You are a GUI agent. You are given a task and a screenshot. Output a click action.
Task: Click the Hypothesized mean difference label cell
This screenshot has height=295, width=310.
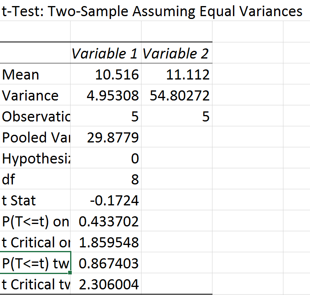click(35, 159)
